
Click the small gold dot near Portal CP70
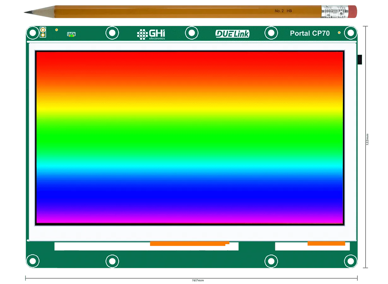[x=339, y=33]
